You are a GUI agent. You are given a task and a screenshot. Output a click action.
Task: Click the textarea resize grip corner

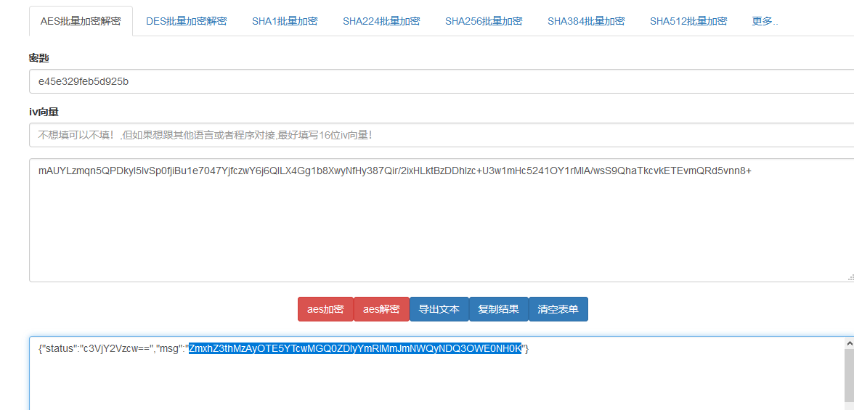coord(850,278)
